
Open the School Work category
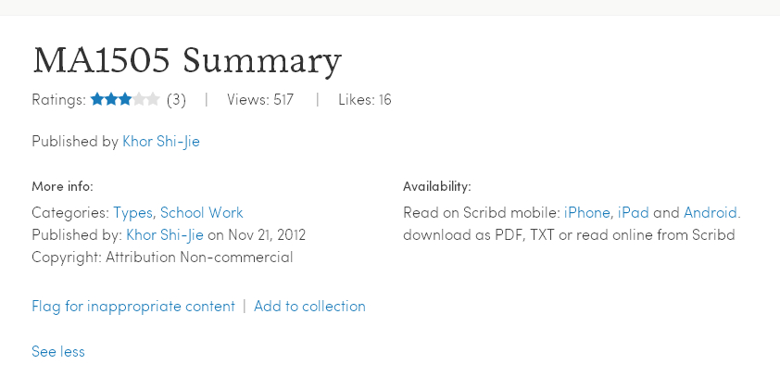point(202,212)
